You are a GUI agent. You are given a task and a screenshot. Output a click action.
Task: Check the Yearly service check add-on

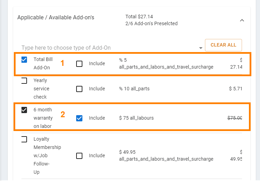[x=24, y=81]
